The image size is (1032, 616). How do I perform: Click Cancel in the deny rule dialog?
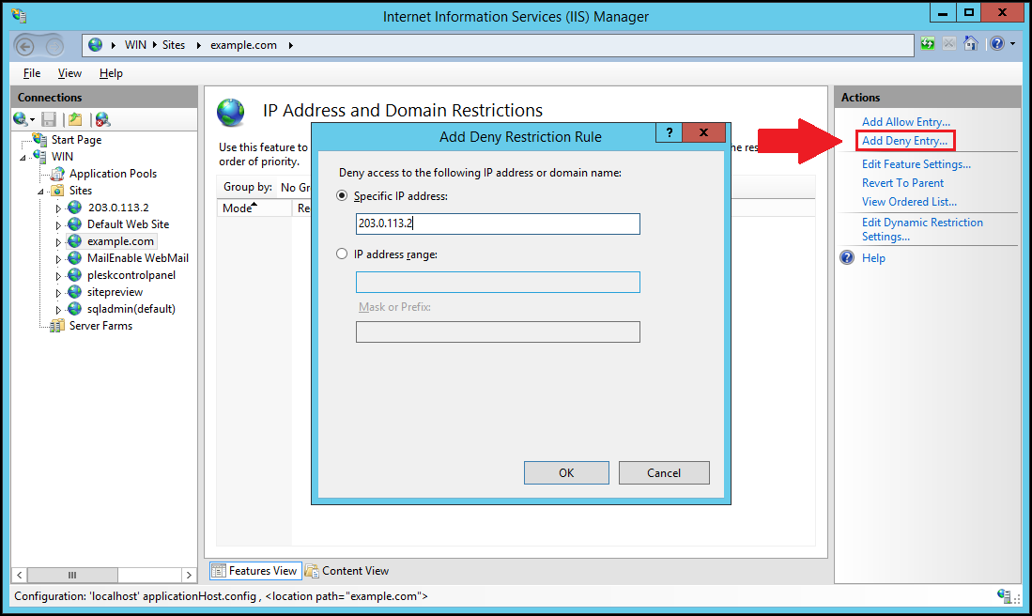click(663, 473)
